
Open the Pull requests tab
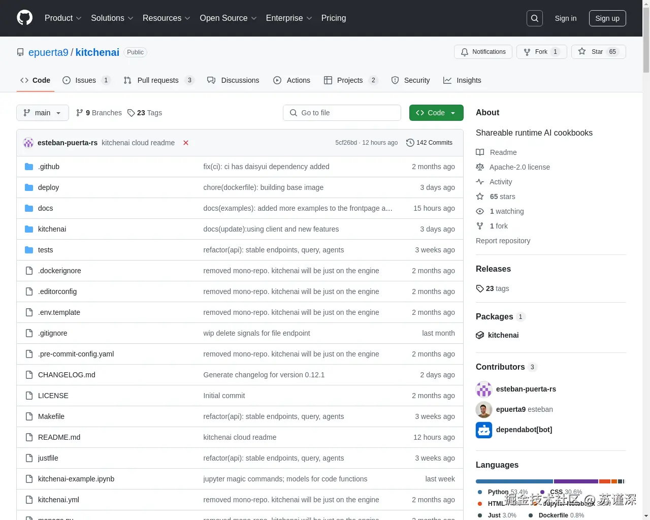click(x=159, y=80)
